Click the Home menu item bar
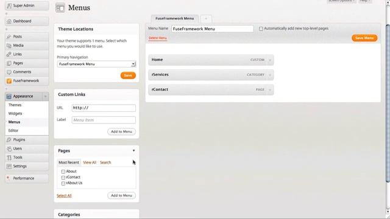Viewport: 390px width, 219px height. [x=211, y=60]
